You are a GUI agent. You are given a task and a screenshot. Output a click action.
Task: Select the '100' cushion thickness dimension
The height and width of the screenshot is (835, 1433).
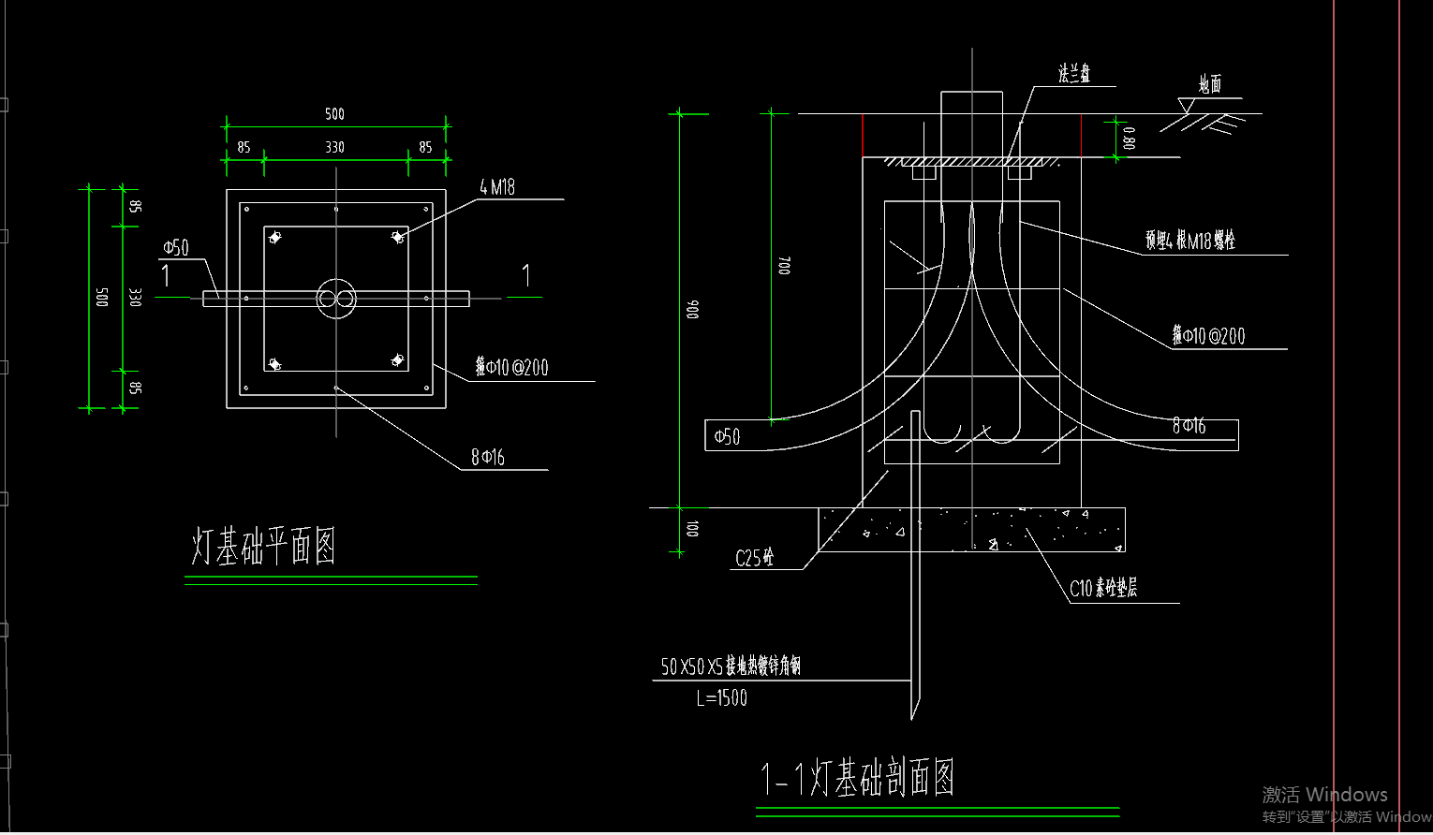693,529
